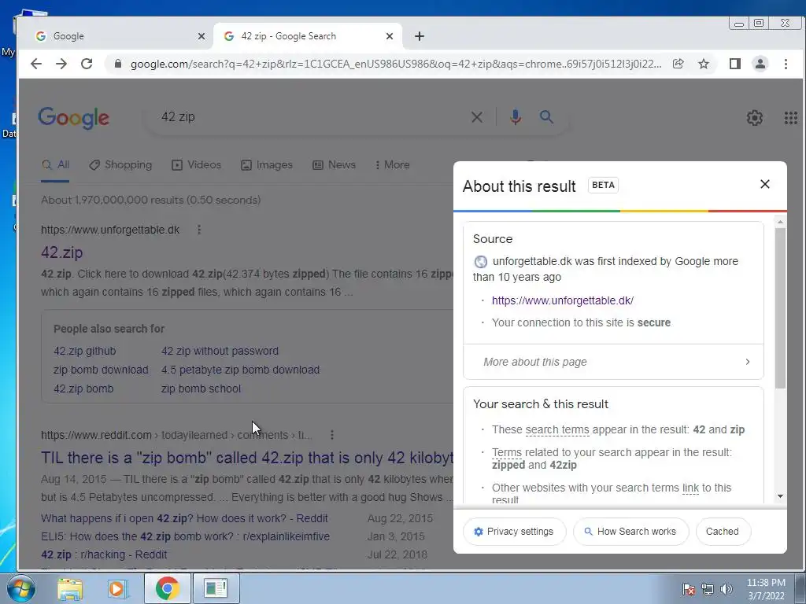Open options dots beside unforgettable.dk result
This screenshot has height=604, width=806.
click(x=199, y=230)
